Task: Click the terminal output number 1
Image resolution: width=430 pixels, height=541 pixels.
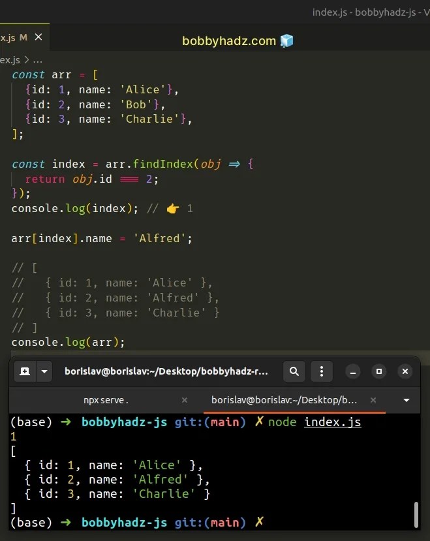Action: [x=14, y=437]
